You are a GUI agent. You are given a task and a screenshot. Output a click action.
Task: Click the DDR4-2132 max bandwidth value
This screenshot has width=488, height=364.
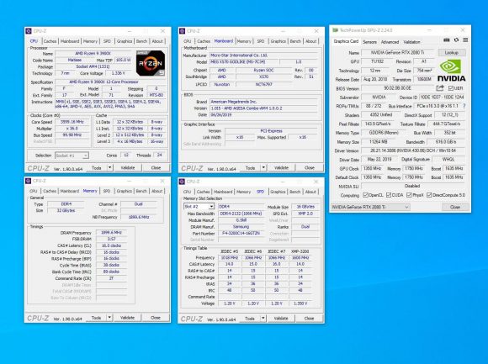coord(241,214)
